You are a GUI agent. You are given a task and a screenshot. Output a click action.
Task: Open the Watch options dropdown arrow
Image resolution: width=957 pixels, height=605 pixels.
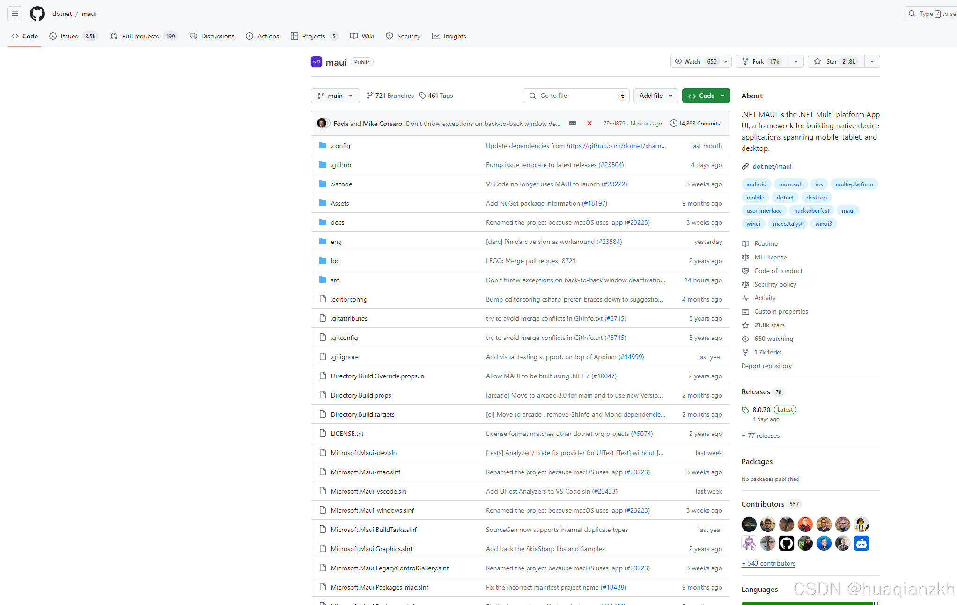(x=726, y=61)
